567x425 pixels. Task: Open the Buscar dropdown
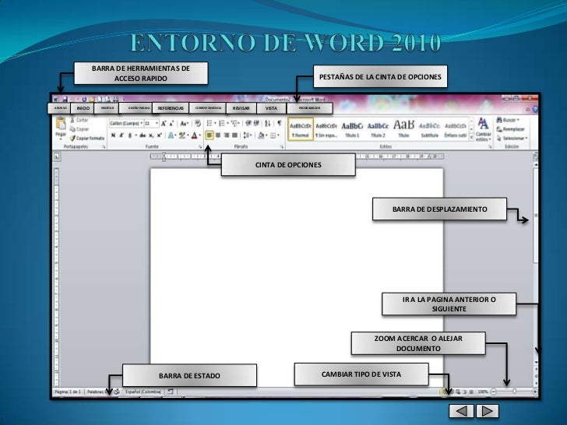coord(508,120)
